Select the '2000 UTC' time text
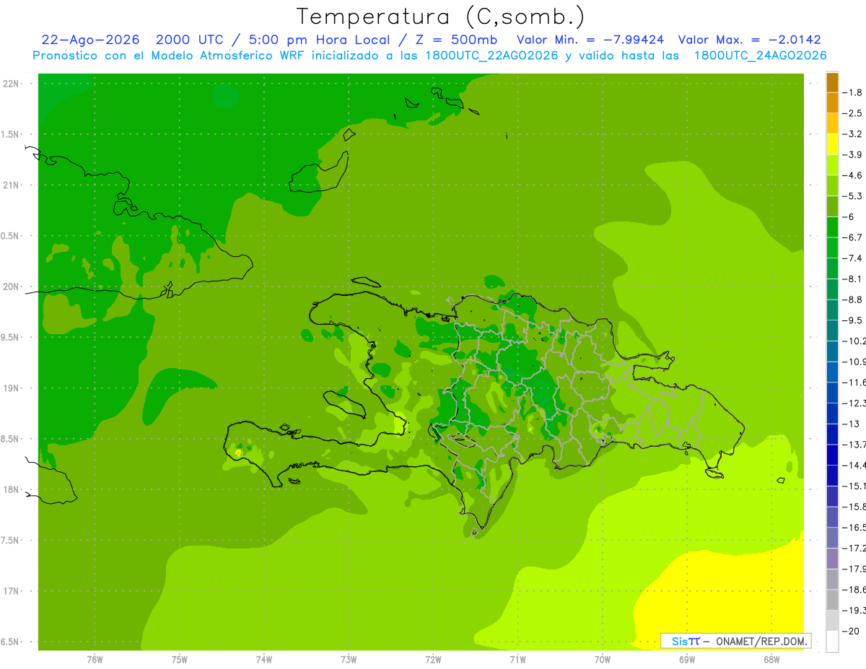866x669 pixels. pos(189,40)
